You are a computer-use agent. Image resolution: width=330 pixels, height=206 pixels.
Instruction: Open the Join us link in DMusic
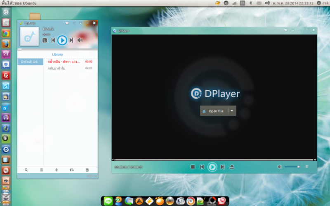[x=92, y=176]
